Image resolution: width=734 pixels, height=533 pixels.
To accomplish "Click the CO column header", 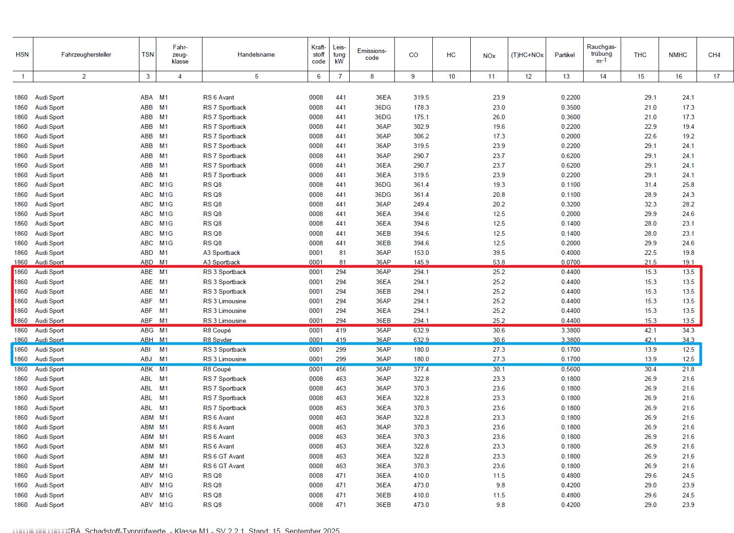I will (413, 55).
